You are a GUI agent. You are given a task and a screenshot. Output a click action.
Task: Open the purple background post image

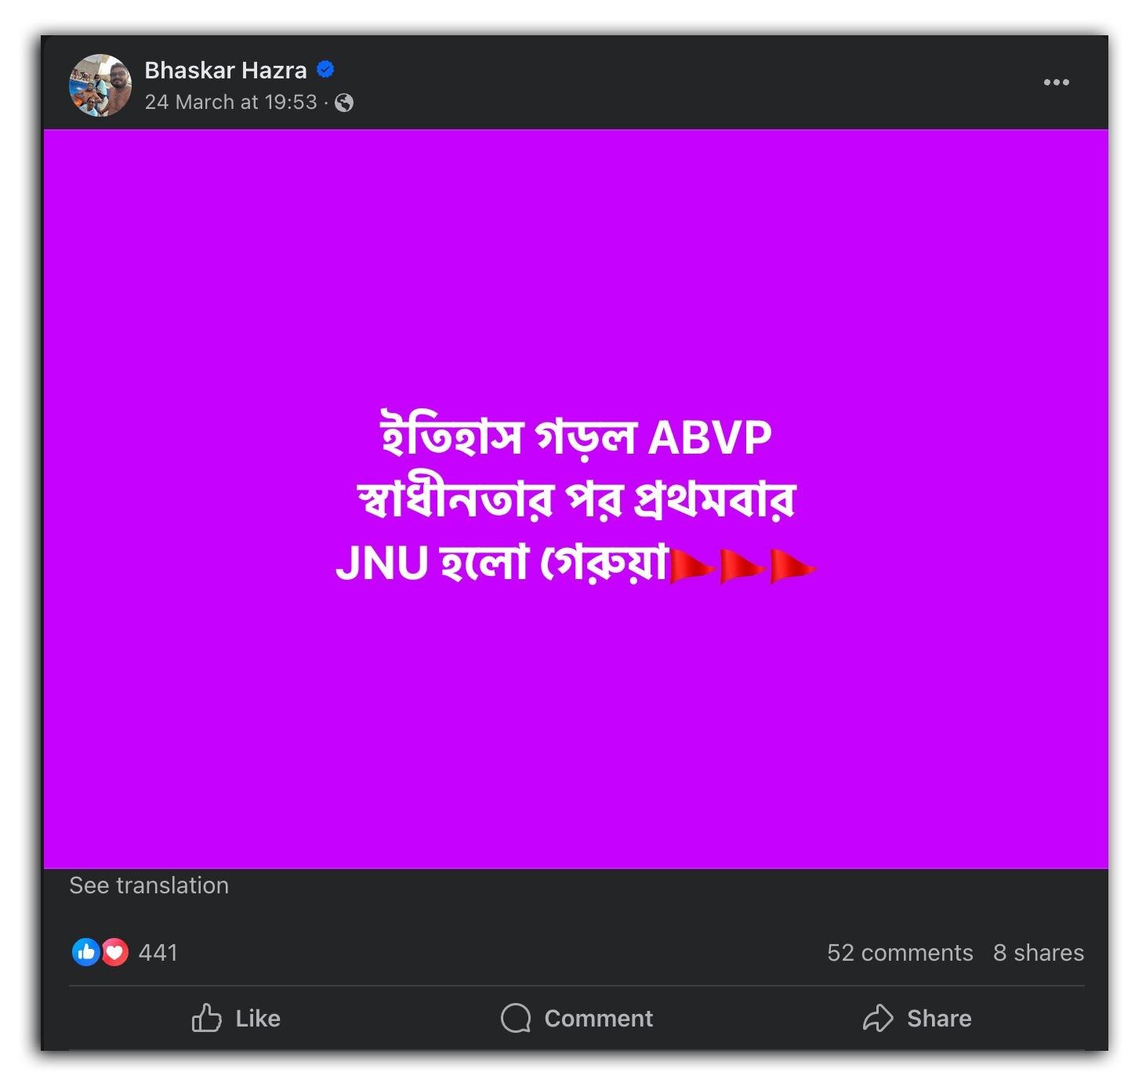[576, 499]
